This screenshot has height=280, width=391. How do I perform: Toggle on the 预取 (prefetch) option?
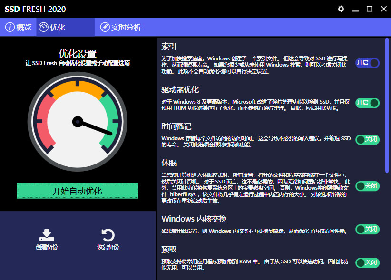point(367,262)
